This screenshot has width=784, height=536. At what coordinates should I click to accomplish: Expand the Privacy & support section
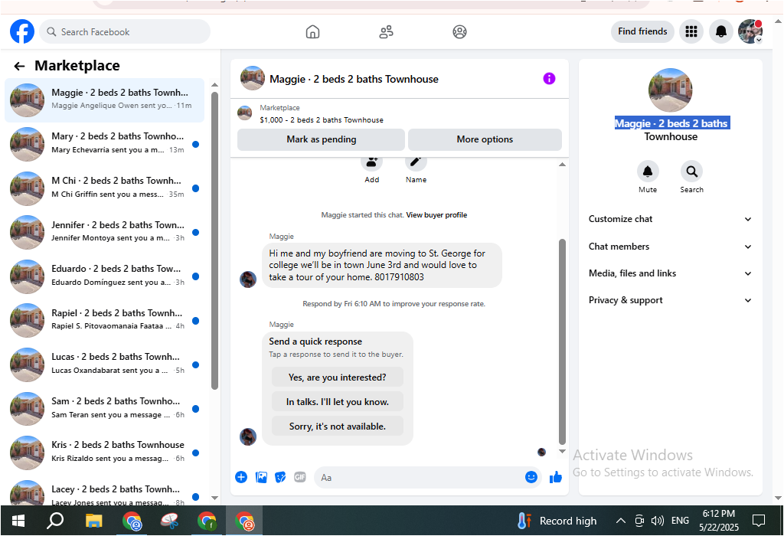coord(670,300)
